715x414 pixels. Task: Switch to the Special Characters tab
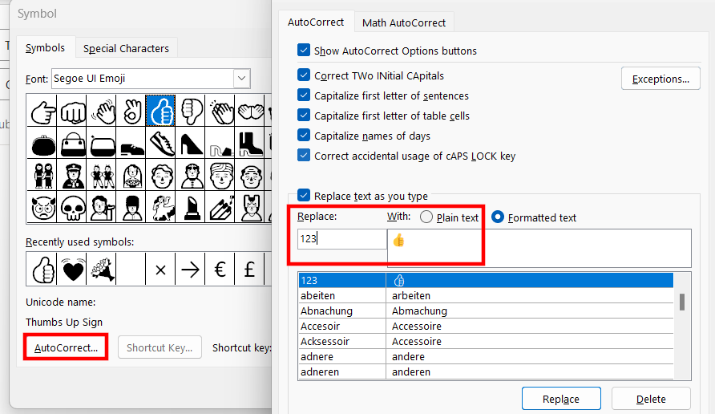pyautogui.click(x=126, y=48)
